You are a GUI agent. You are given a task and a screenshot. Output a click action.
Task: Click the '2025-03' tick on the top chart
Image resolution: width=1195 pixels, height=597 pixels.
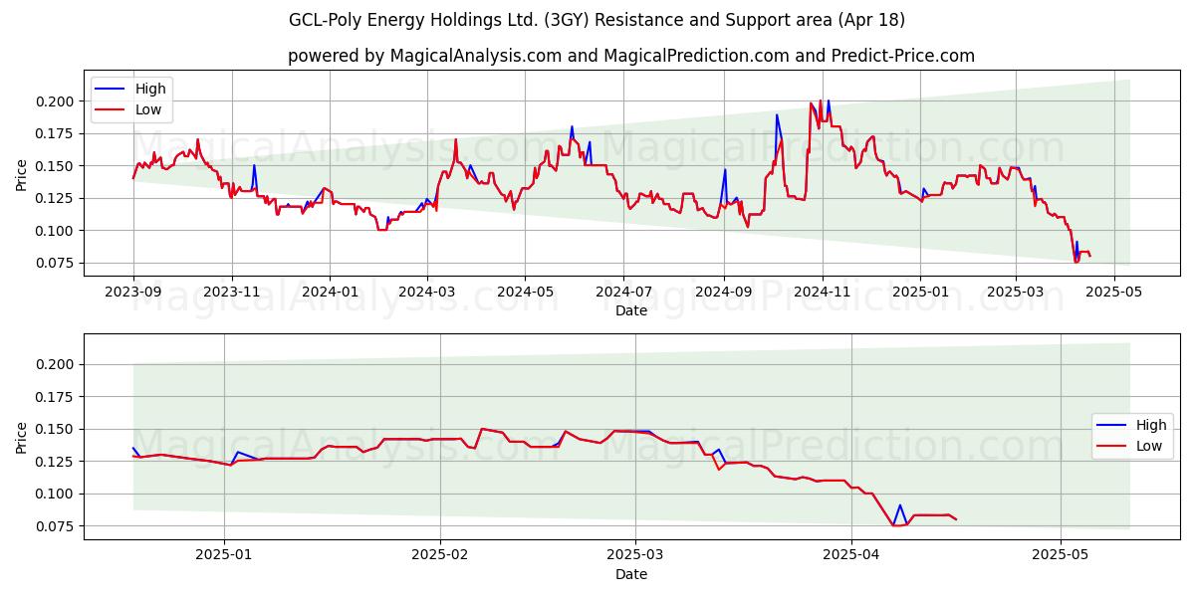(x=1015, y=292)
